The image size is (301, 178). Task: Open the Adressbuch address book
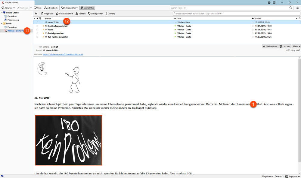51,8
